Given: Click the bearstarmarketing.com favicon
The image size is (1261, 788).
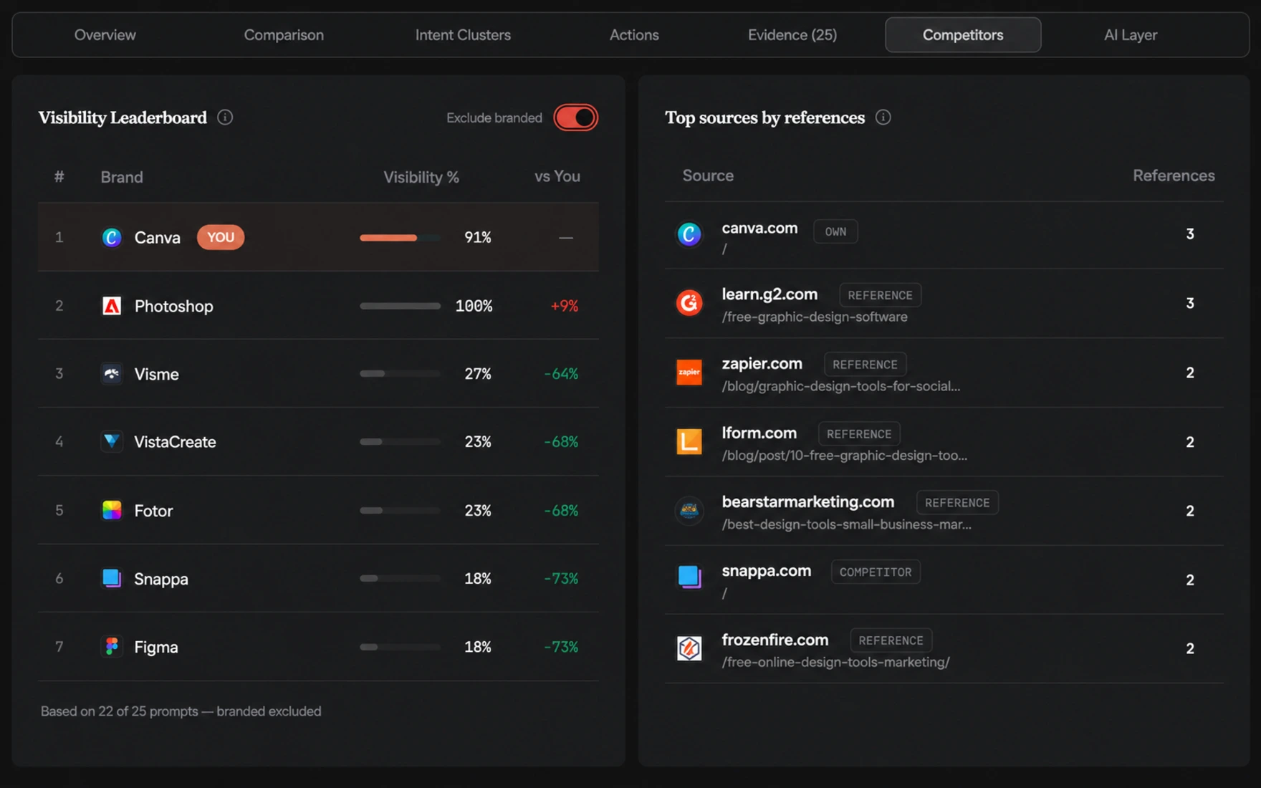Looking at the screenshot, I should [x=689, y=511].
